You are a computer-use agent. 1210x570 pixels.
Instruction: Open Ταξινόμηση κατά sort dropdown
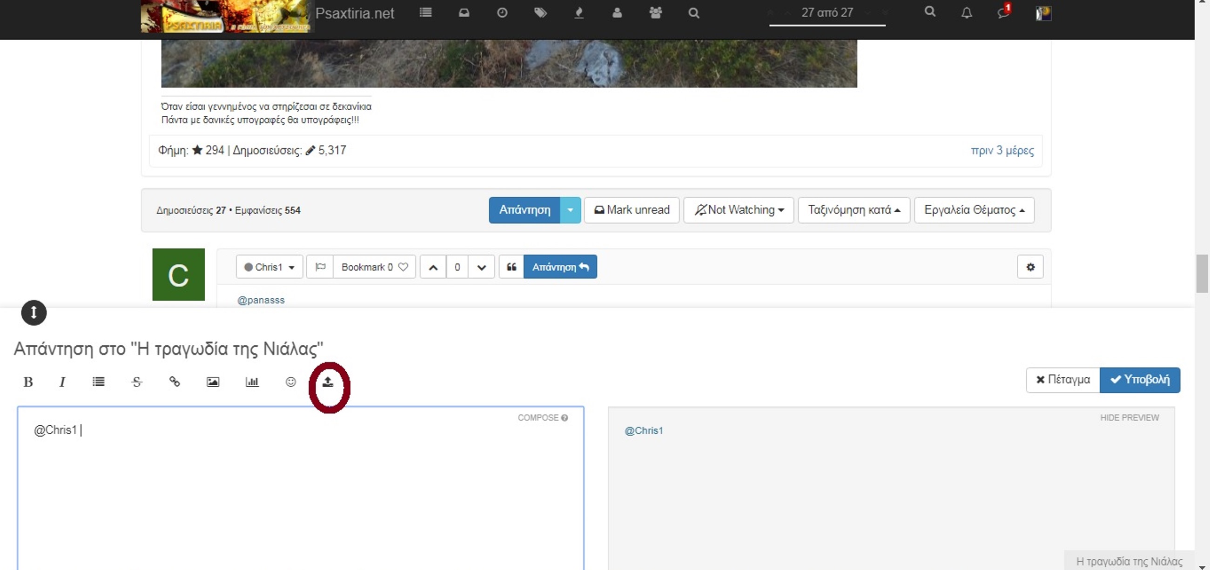pyautogui.click(x=854, y=210)
